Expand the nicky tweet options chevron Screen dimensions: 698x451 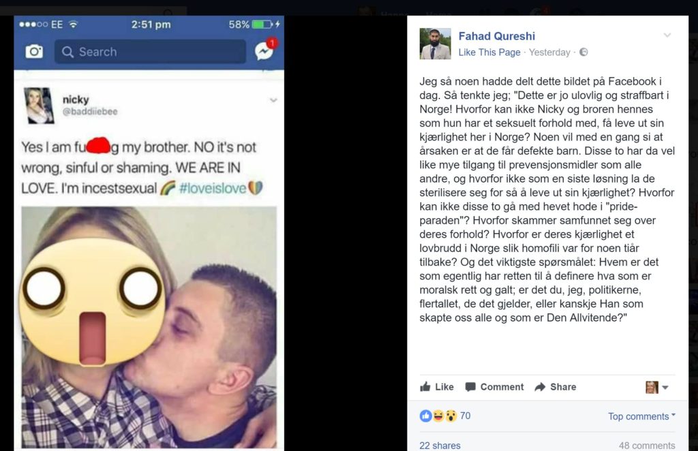[x=273, y=100]
